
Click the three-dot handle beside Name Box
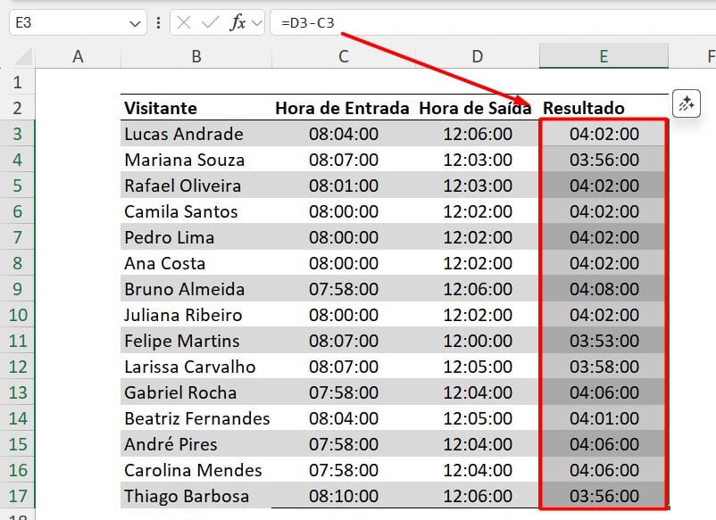[x=159, y=23]
